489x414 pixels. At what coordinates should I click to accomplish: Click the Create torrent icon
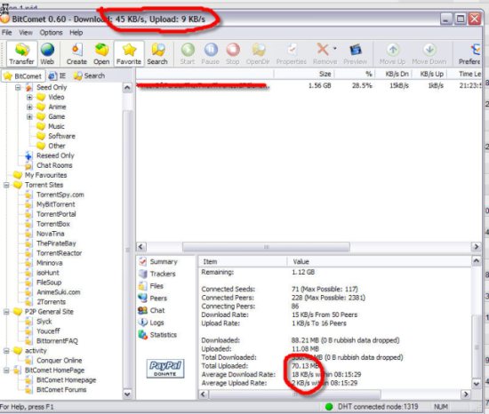pyautogui.click(x=76, y=53)
